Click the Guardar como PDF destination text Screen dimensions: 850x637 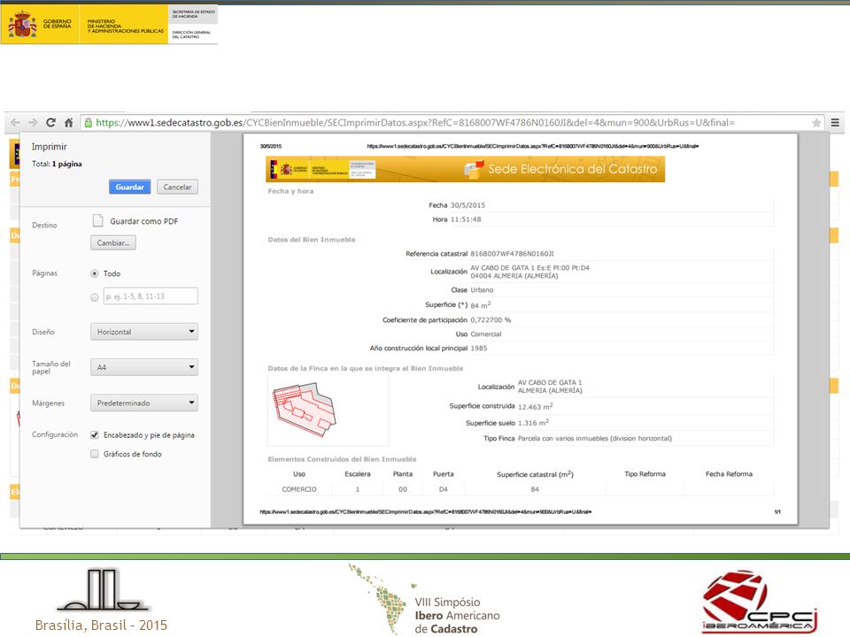143,221
